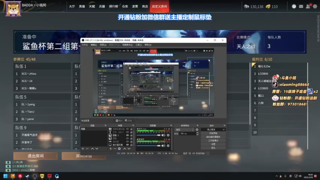Enable Studio Mode in OBS Controls
Viewport: 320px width, 180px height.
point(213,141)
